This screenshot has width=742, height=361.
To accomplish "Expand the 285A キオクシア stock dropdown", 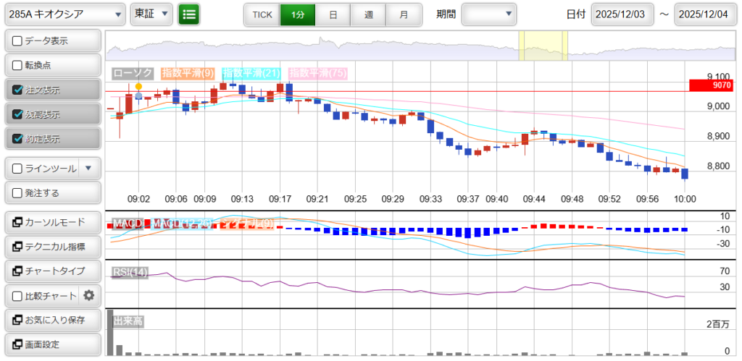I will (x=64, y=14).
